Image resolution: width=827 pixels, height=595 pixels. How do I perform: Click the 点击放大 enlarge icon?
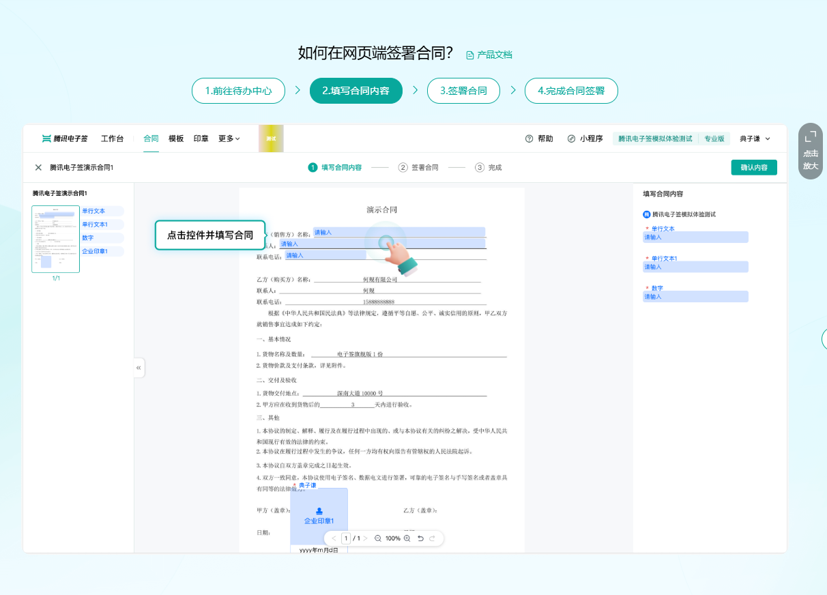point(810,150)
